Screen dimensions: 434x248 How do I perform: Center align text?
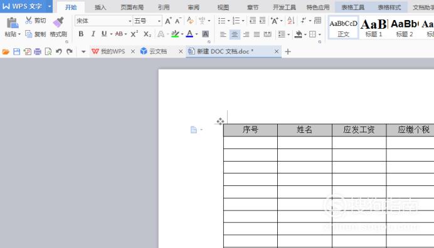pyautogui.click(x=235, y=34)
